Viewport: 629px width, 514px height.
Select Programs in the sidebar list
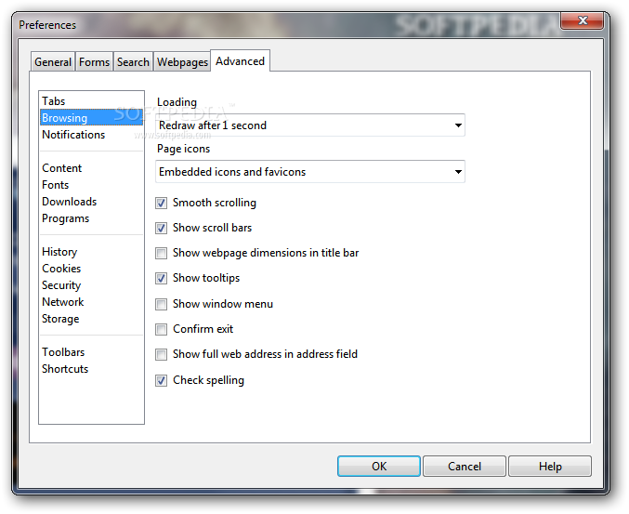coord(91,218)
